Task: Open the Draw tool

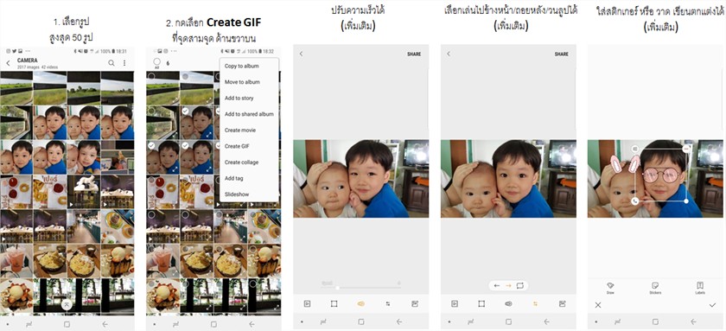Action: tap(610, 288)
